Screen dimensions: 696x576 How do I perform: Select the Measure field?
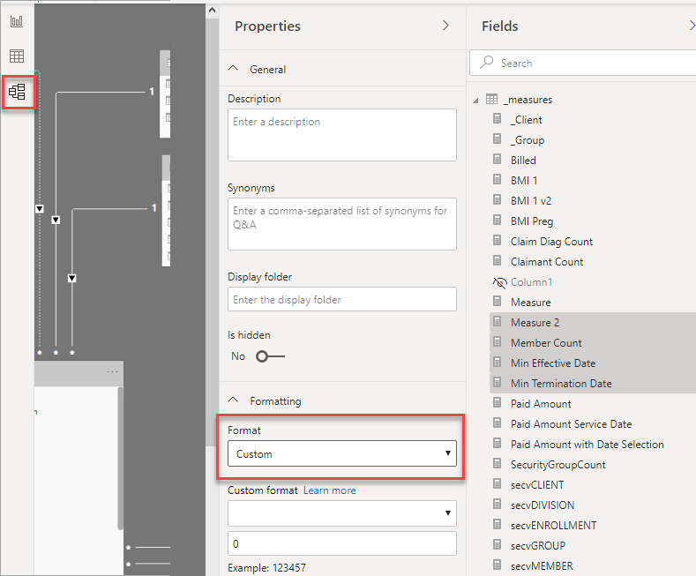530,303
